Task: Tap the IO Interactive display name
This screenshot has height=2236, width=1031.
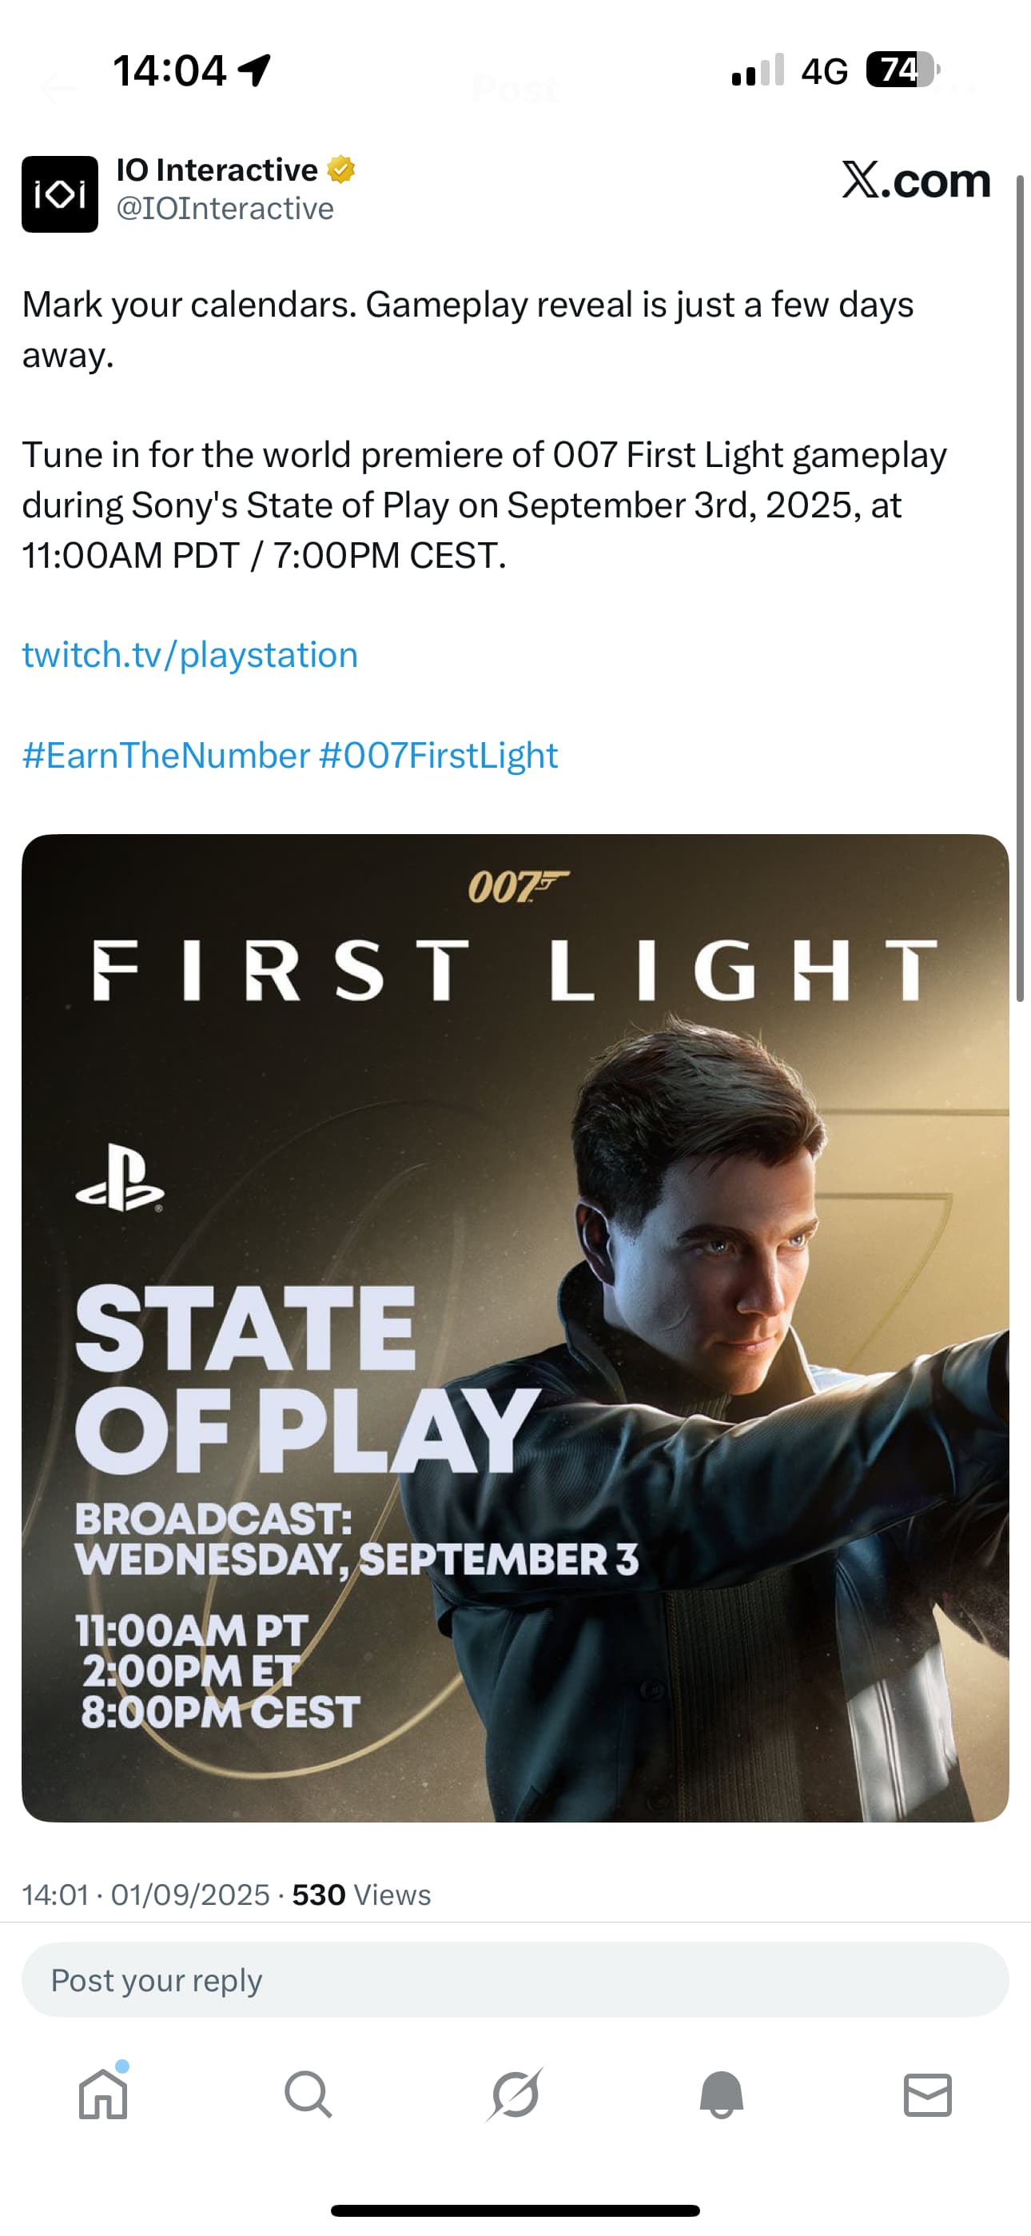Action: click(x=217, y=170)
